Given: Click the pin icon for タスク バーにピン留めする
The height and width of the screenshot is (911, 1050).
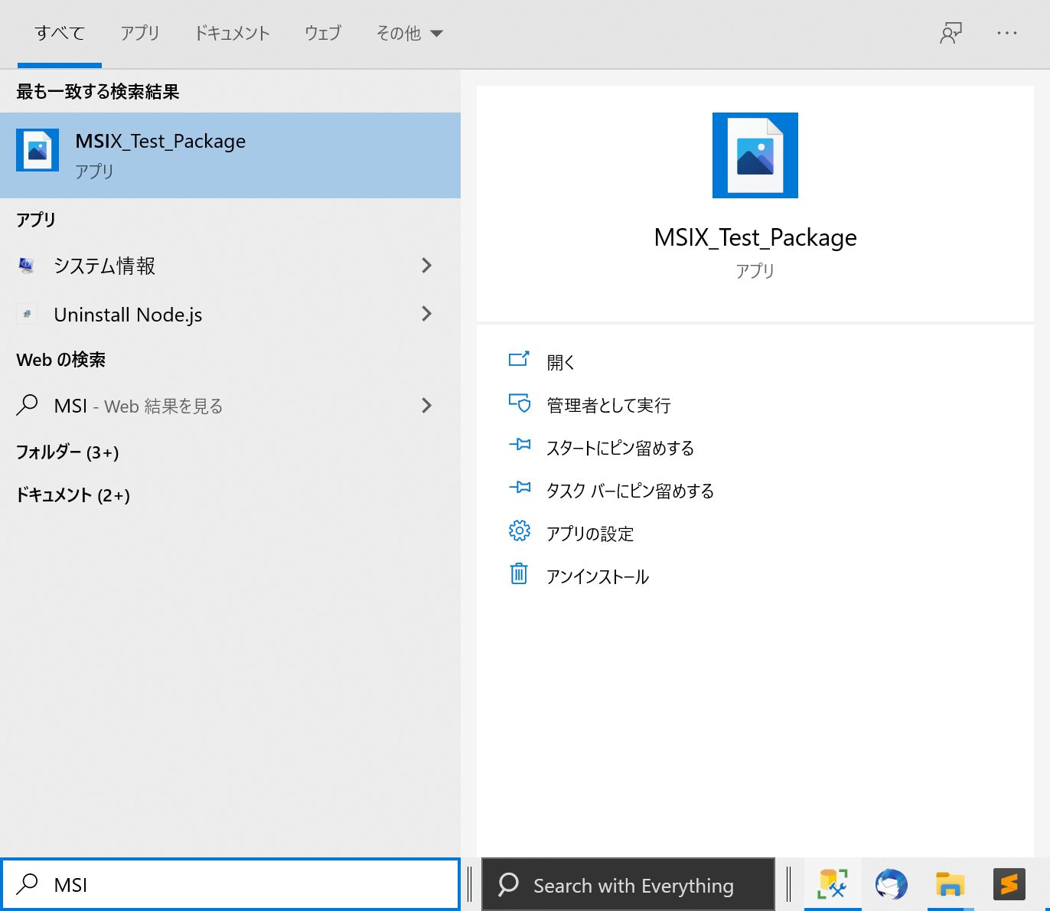Looking at the screenshot, I should (x=520, y=487).
